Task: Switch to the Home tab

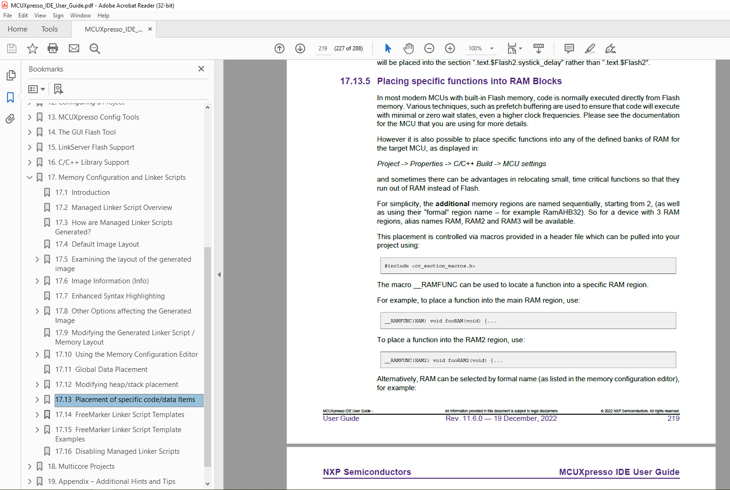Action: click(x=17, y=29)
